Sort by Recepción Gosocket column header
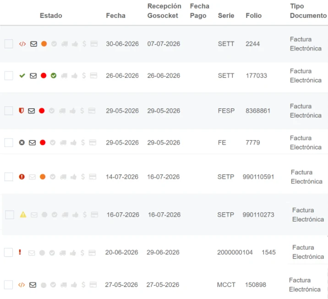The height and width of the screenshot is (299, 328). [164, 11]
